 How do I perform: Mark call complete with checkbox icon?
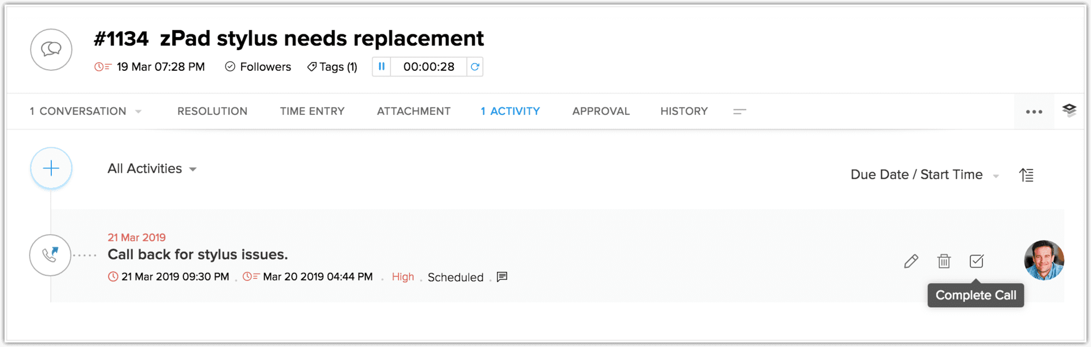click(x=976, y=261)
